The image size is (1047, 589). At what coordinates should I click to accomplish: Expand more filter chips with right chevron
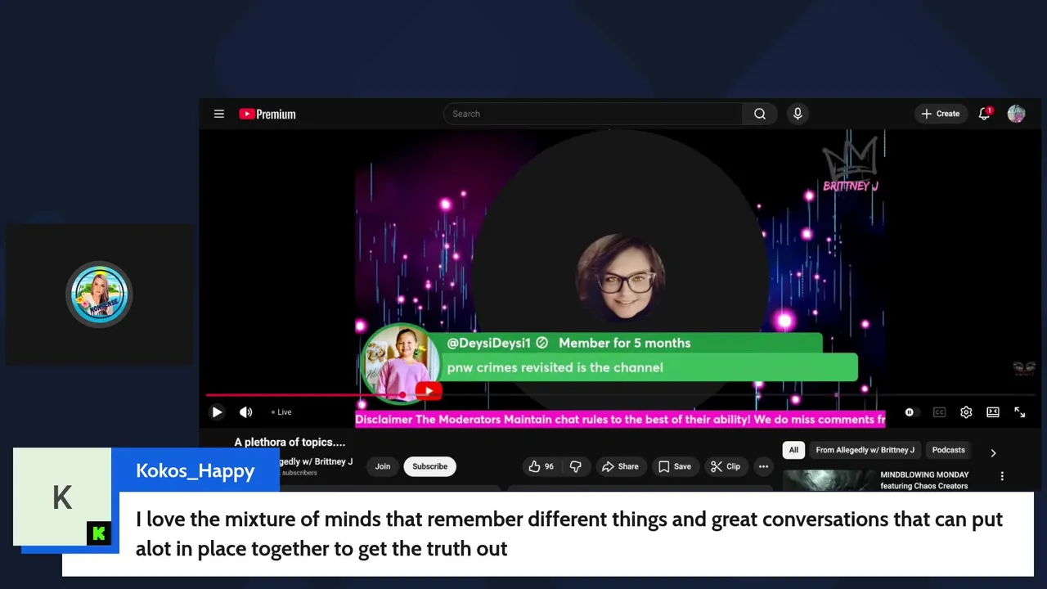point(993,452)
